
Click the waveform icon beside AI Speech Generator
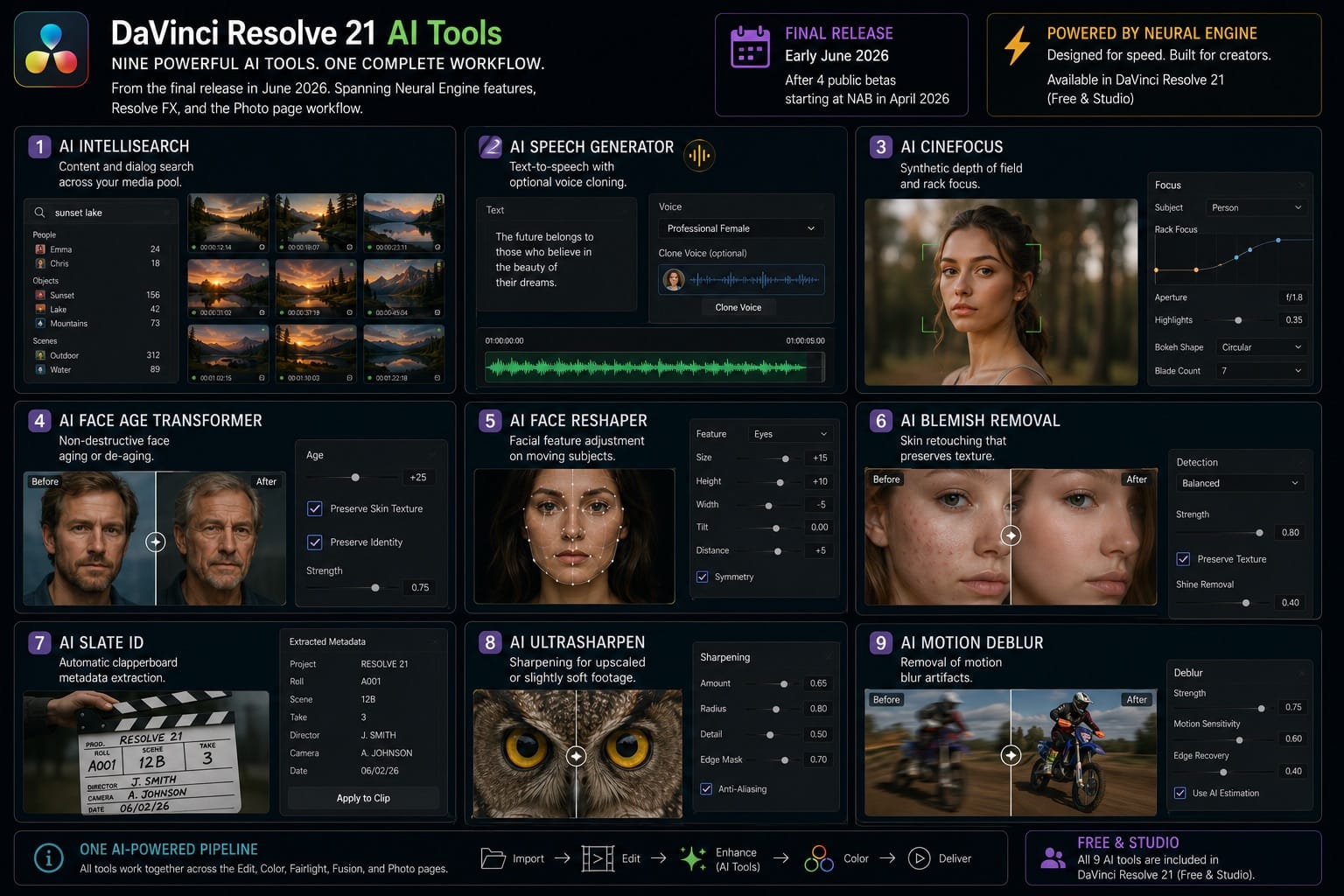[x=699, y=156]
